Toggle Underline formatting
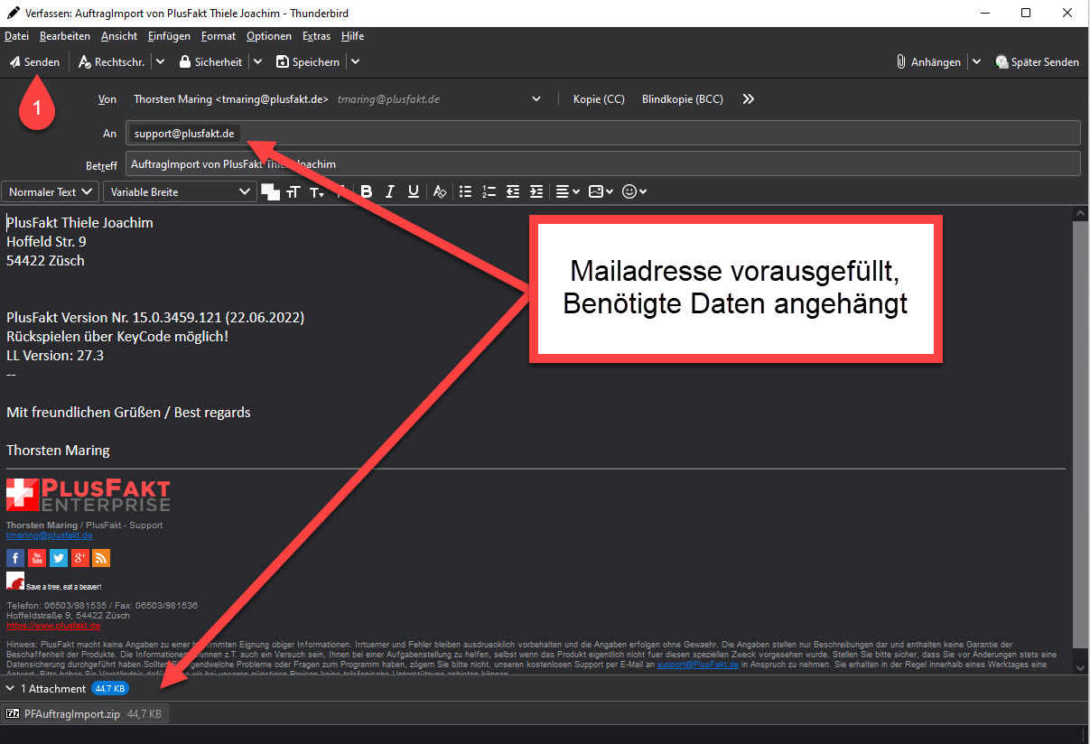This screenshot has height=744, width=1090. click(x=414, y=191)
